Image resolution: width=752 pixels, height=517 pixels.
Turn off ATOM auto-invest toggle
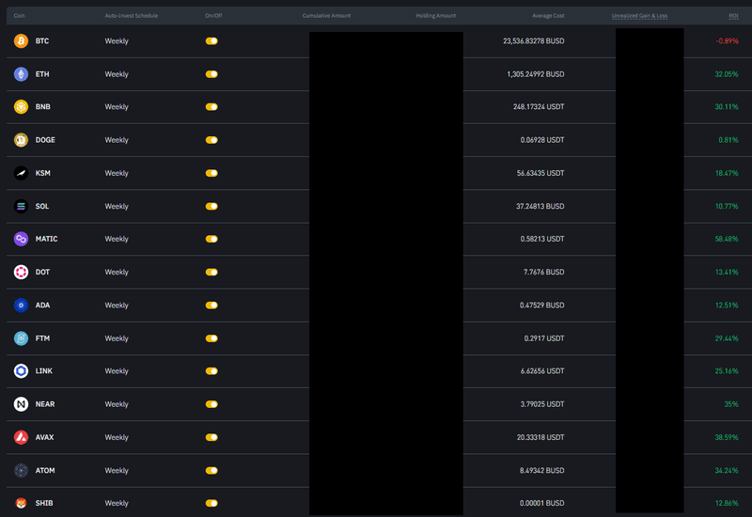coord(211,470)
